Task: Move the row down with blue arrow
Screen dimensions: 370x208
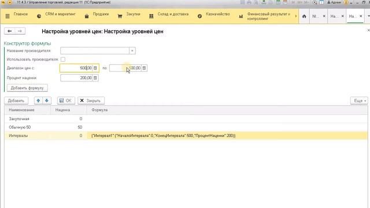Action: [x=47, y=101]
